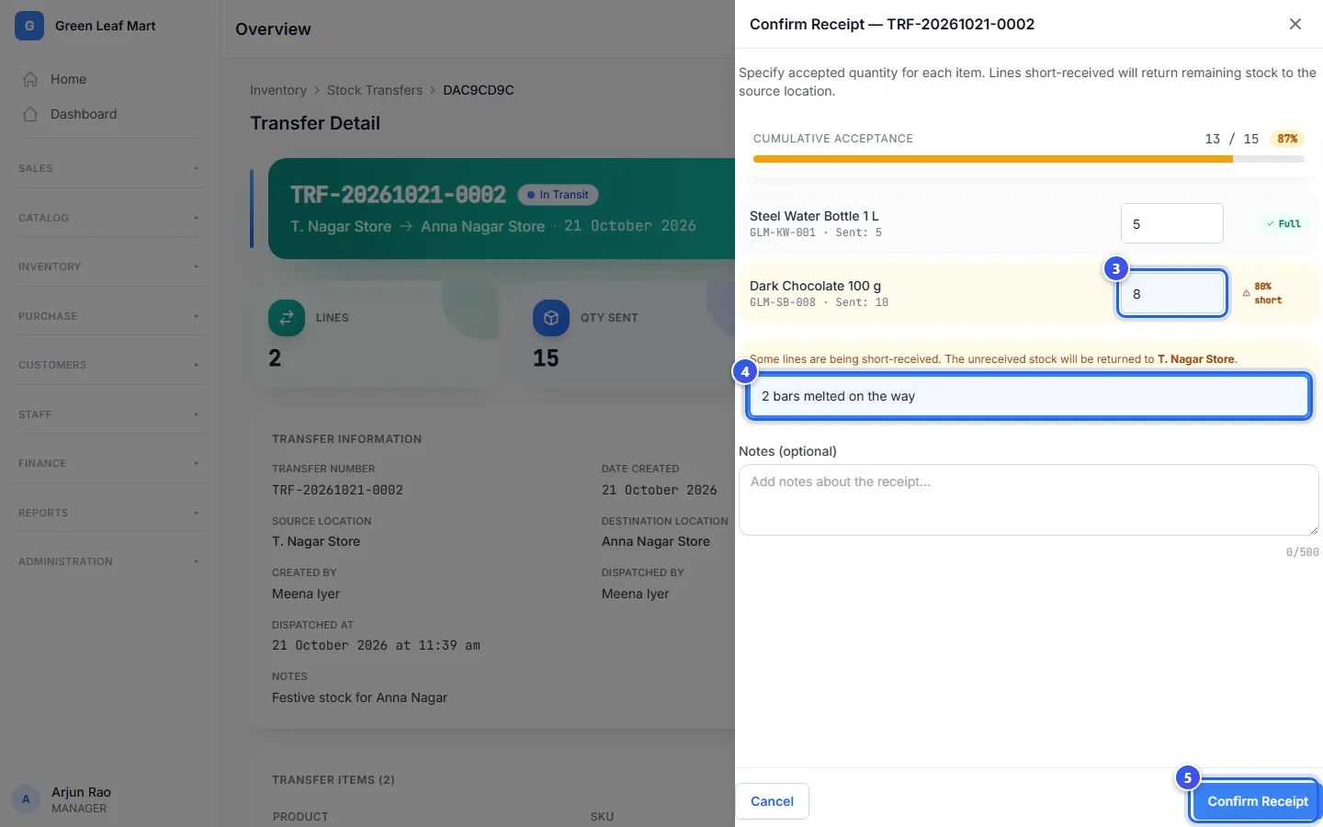Click the Lines transfer arrows icon
This screenshot has height=827, width=1323.
pyautogui.click(x=287, y=318)
